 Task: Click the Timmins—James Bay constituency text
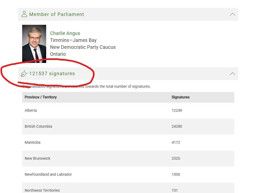coord(73,40)
